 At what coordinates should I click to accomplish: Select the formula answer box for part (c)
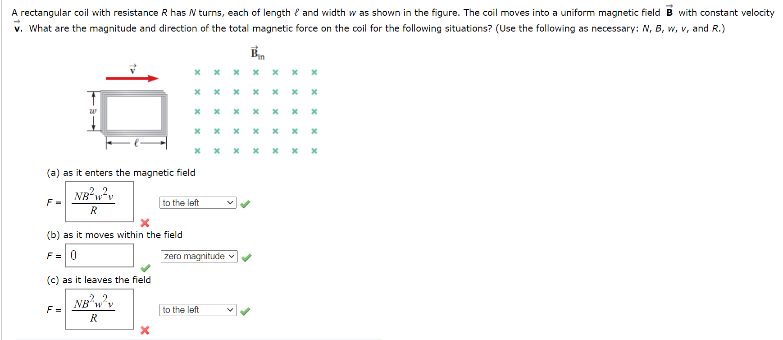99,309
